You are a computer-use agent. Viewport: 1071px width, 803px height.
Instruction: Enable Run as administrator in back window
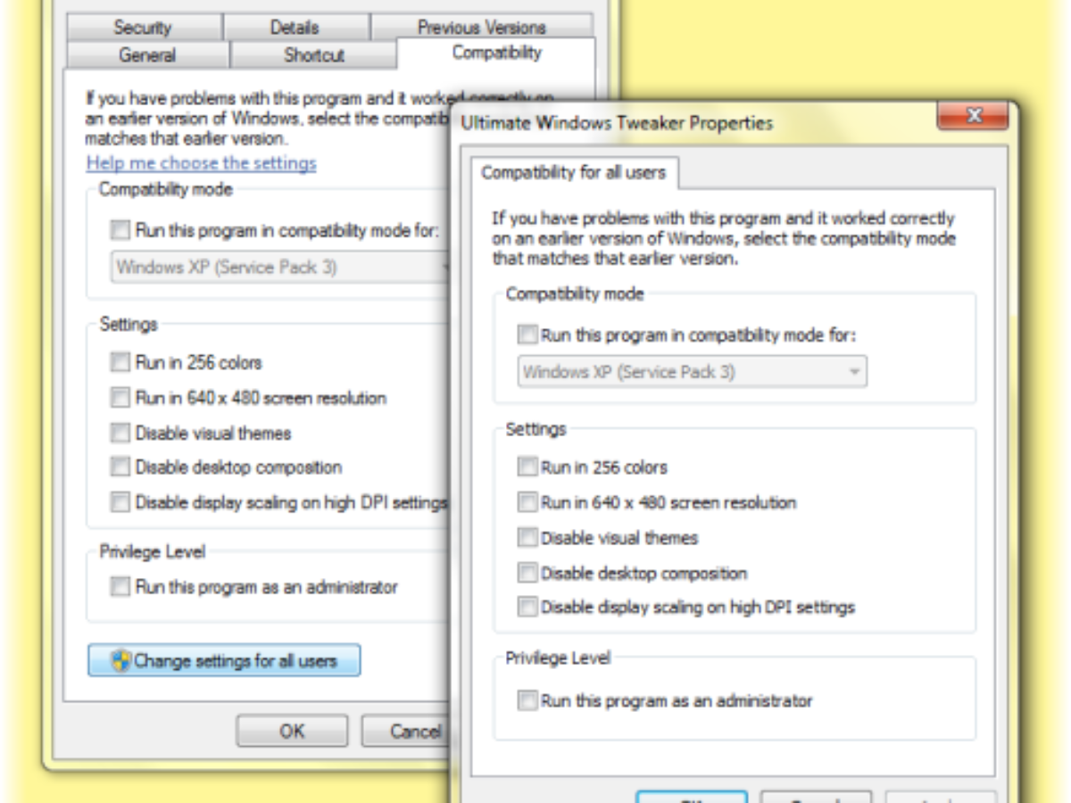[120, 586]
